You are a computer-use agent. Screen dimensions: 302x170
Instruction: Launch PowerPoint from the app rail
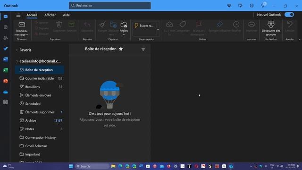click(6, 81)
